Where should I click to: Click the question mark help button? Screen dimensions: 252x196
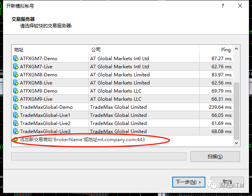coord(223,6)
